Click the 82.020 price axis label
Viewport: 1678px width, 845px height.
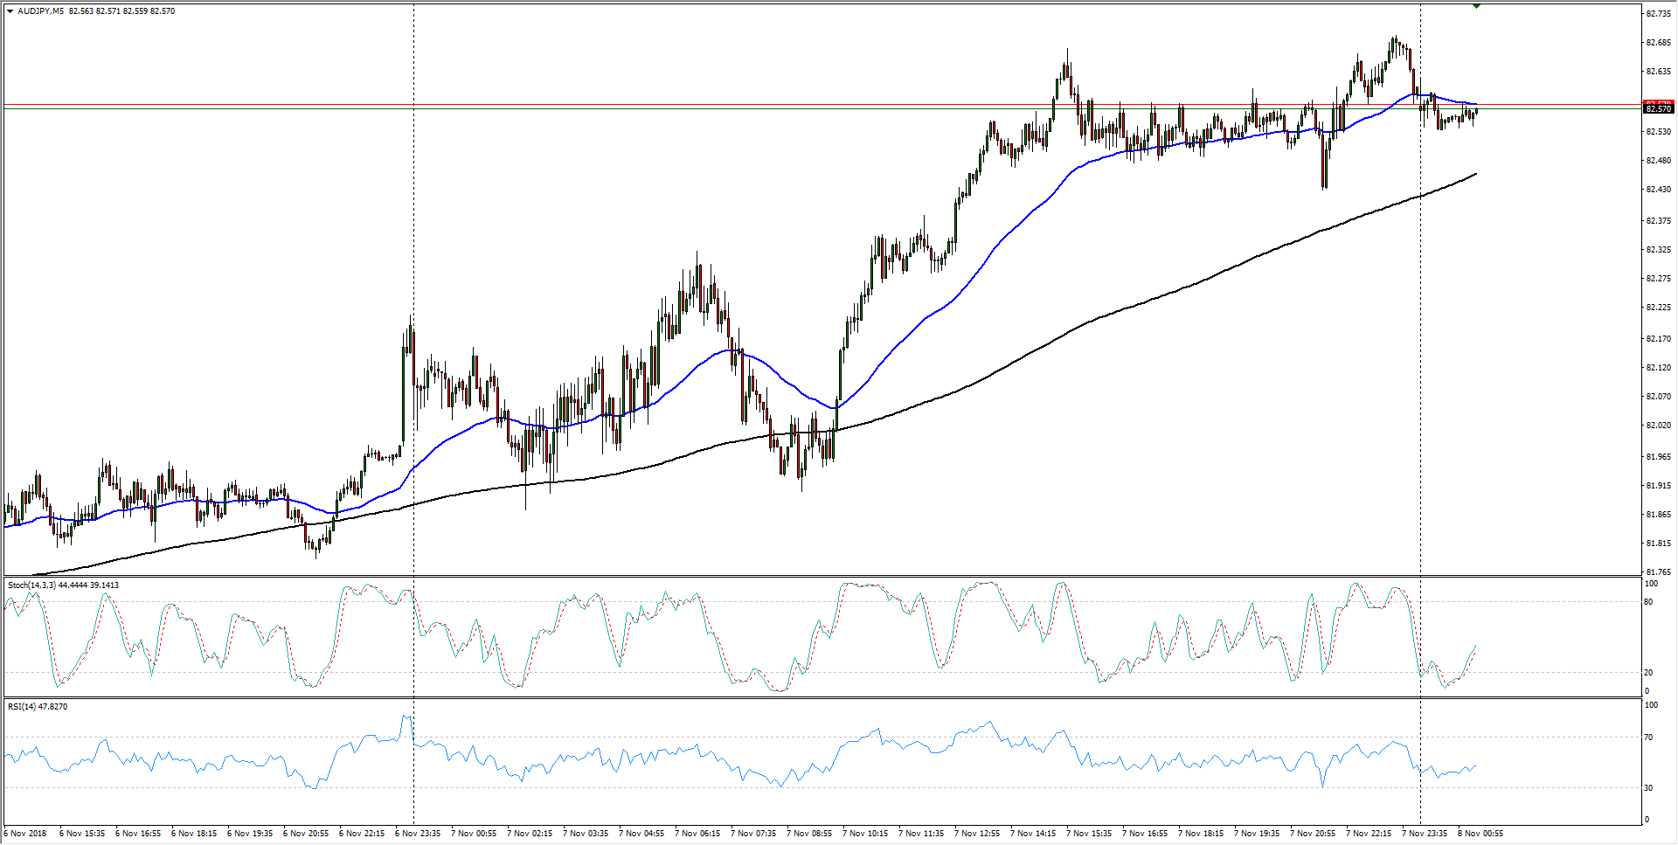pyautogui.click(x=1658, y=426)
